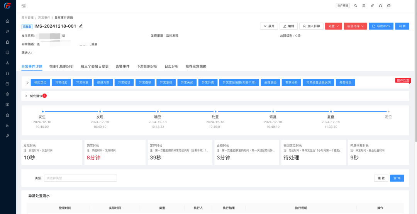Click the headset support icon in top bar
This screenshot has width=417, height=214.
[x=380, y=6]
